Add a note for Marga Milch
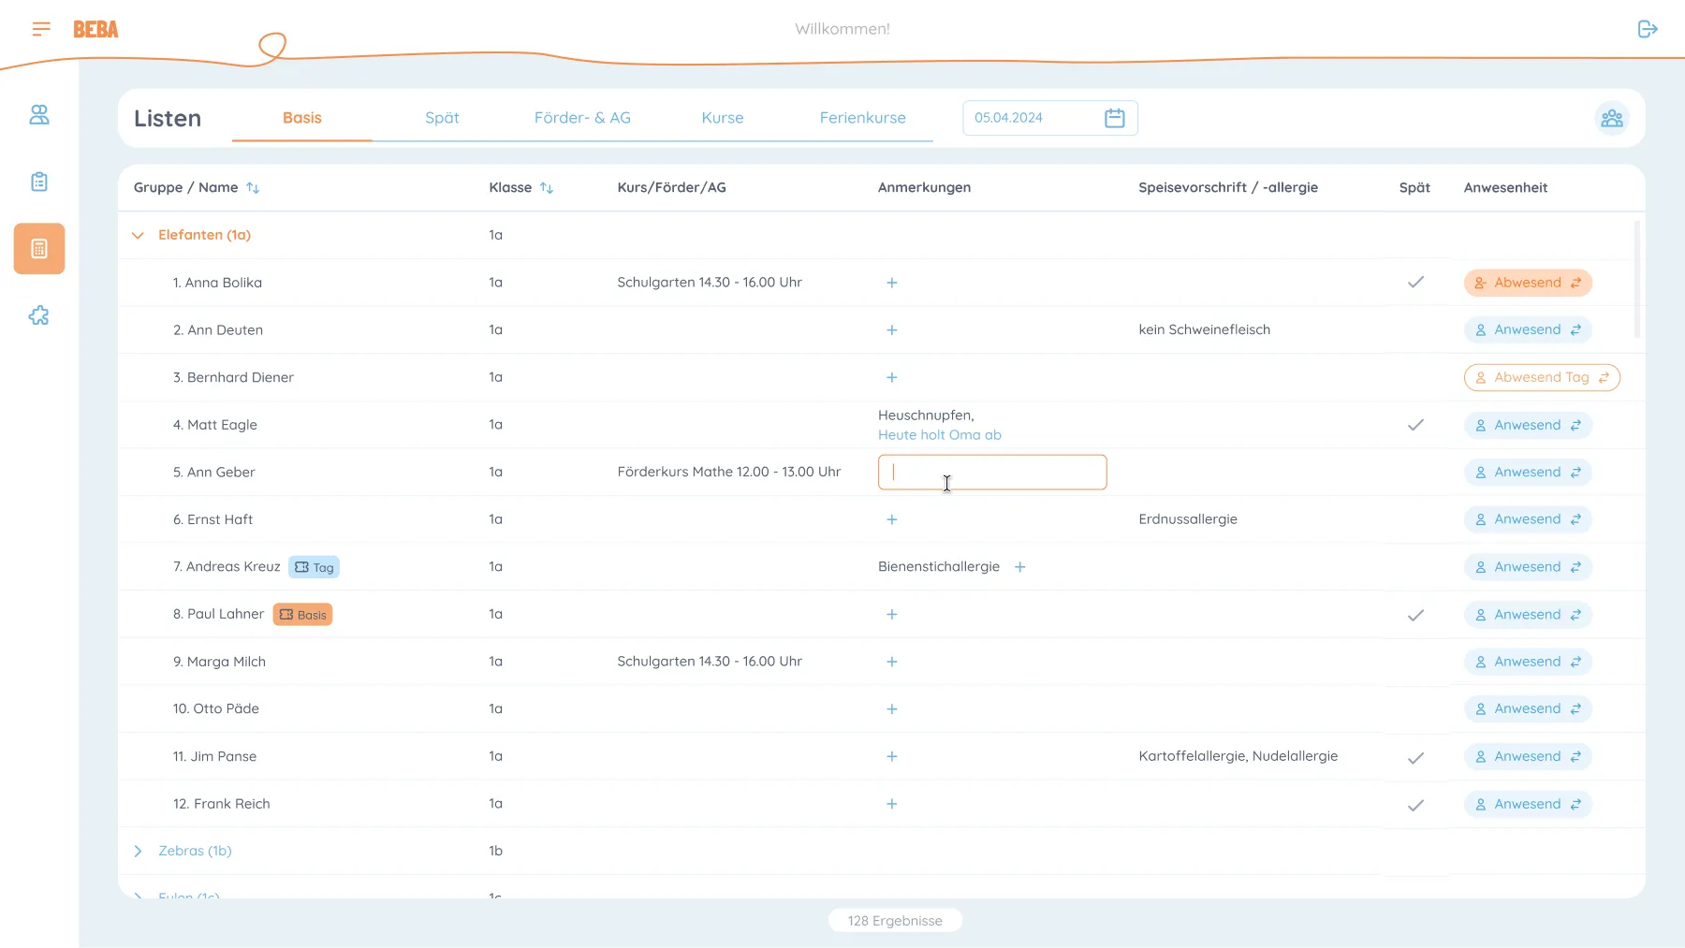1685x948 pixels. coord(892,662)
